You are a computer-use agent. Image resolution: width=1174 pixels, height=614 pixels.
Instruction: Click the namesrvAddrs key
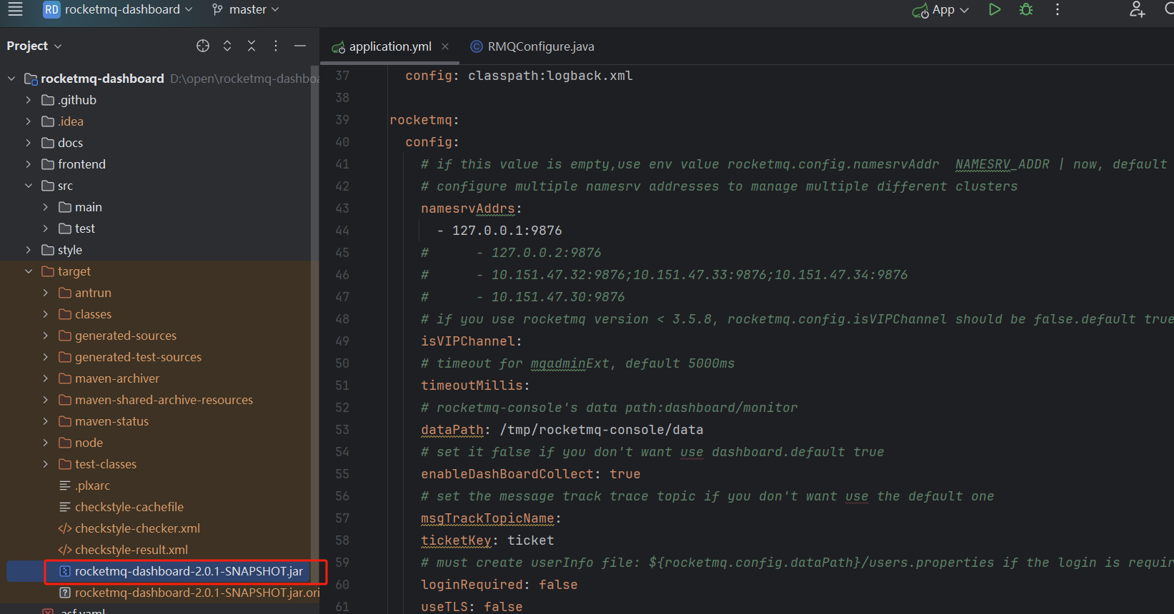468,208
